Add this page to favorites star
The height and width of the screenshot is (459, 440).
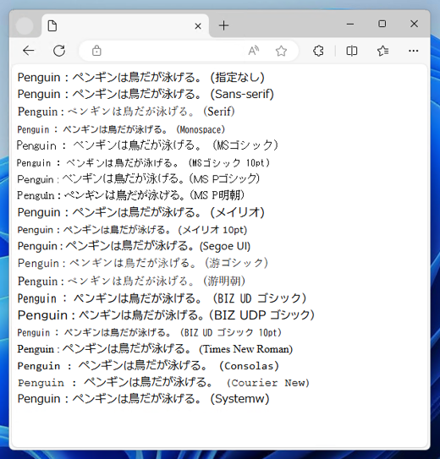click(281, 51)
